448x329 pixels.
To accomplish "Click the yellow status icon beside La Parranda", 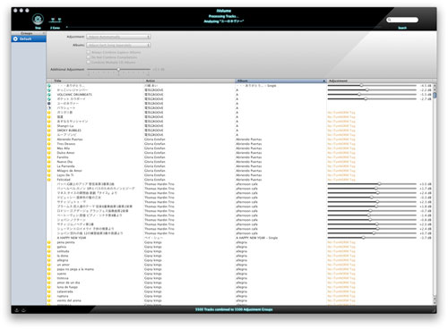I will (x=49, y=166).
